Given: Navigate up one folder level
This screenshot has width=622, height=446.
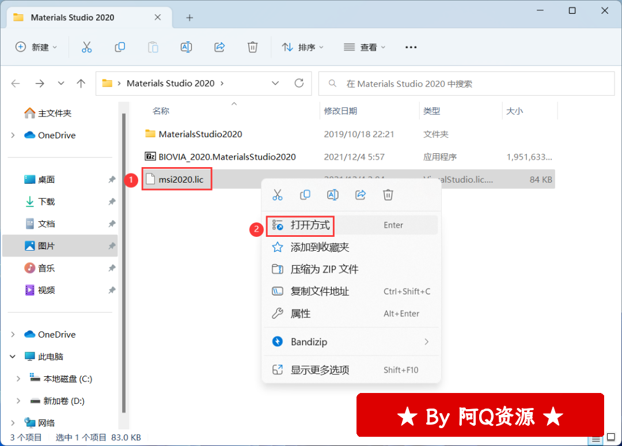Looking at the screenshot, I should point(81,84).
